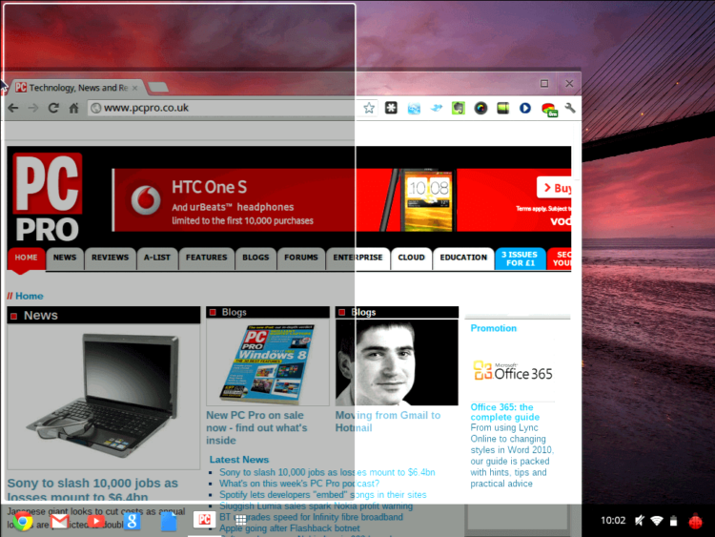Open Google Docs shelf icon

tap(168, 522)
